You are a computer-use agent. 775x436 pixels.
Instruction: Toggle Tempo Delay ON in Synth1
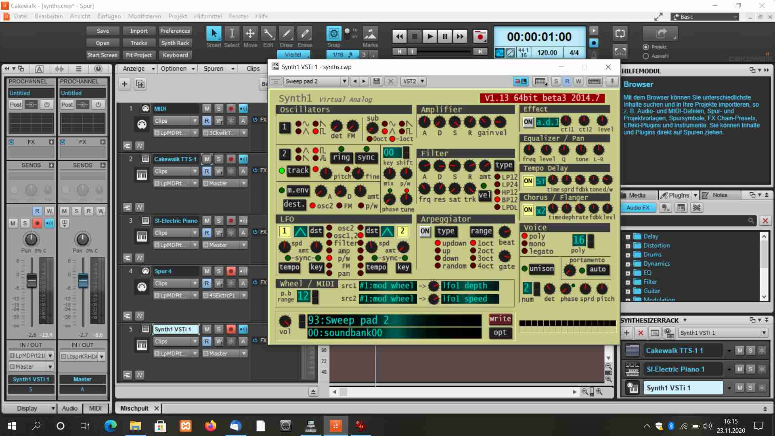point(528,181)
